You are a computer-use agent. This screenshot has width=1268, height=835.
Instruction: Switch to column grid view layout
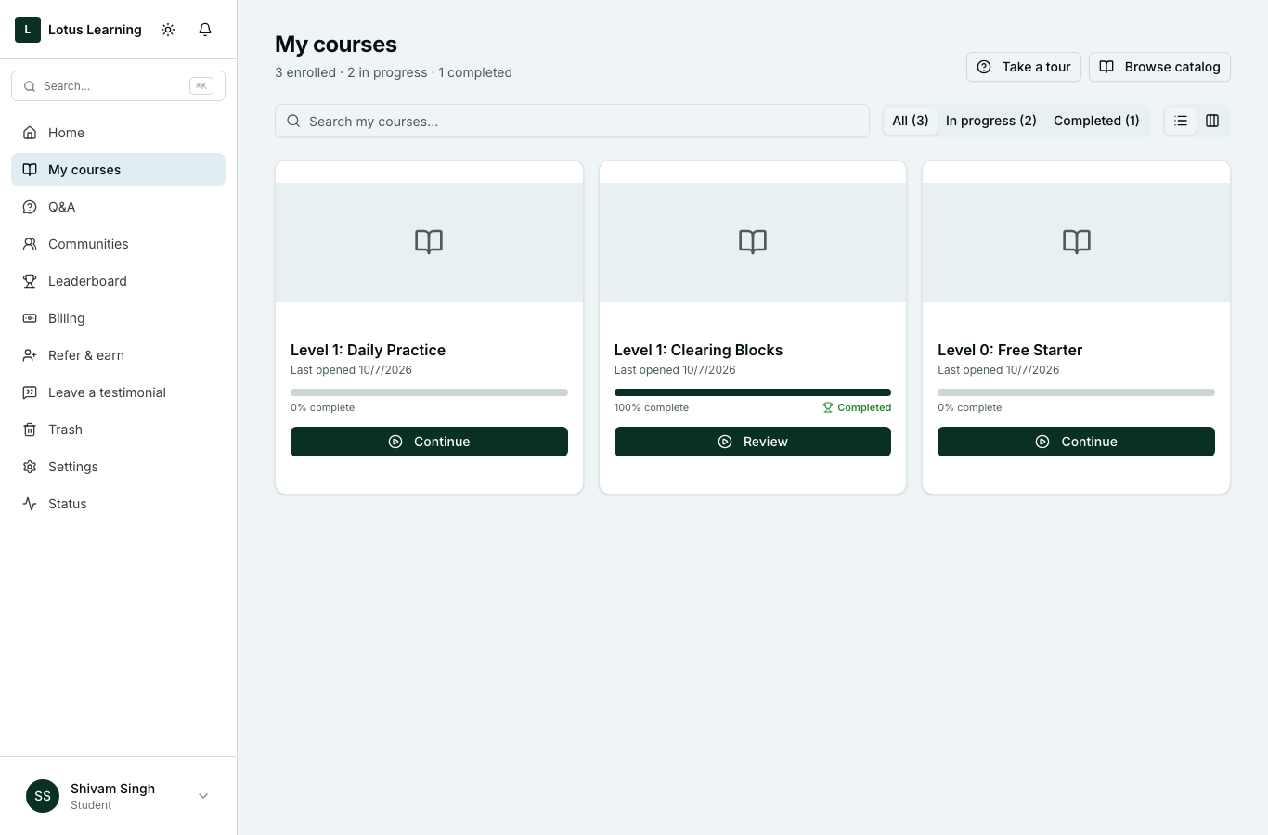click(1212, 121)
